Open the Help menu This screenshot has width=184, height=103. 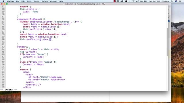(x=61, y=1)
